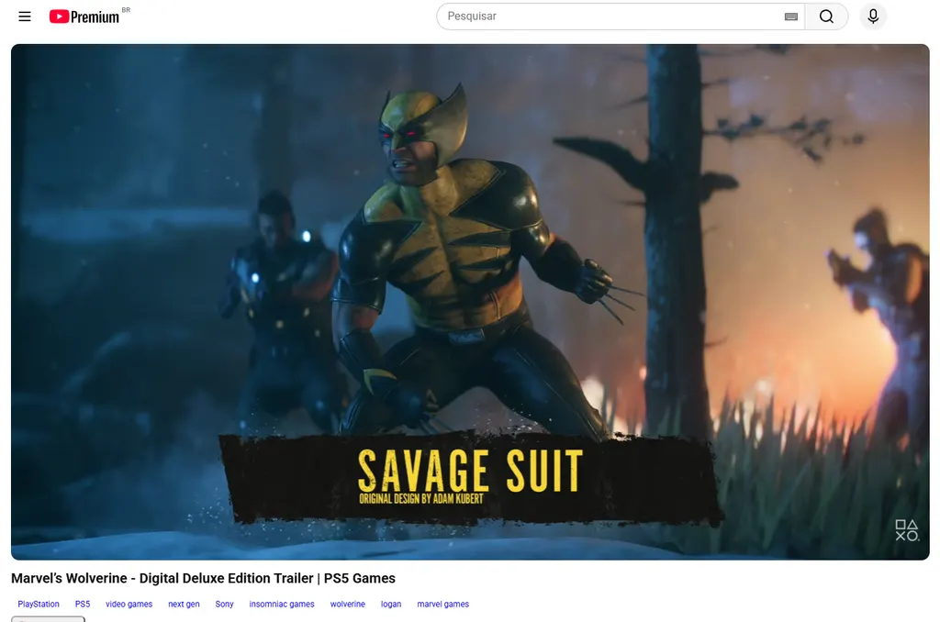Start voice search with microphone icon
Viewport: 940px width, 622px height.
(x=873, y=17)
